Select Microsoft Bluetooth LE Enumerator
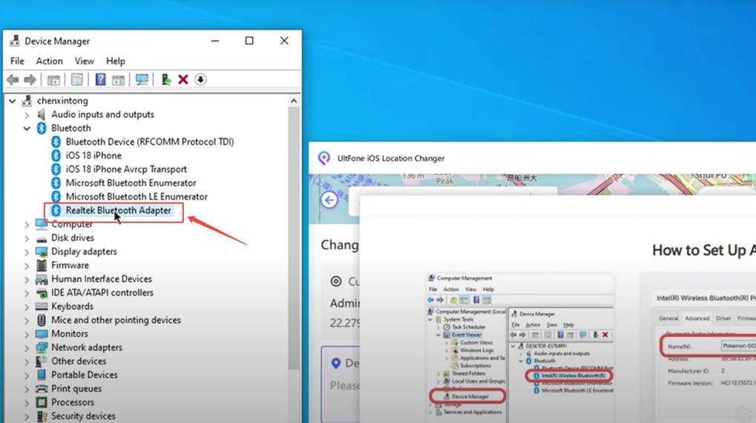The width and height of the screenshot is (756, 423). click(x=137, y=197)
